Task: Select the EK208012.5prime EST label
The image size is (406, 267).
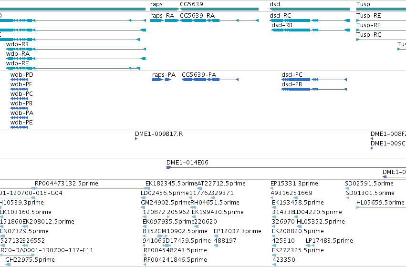Action: point(48,222)
